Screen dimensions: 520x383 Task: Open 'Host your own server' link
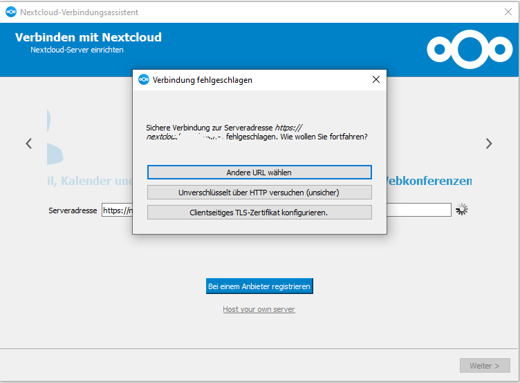259,309
